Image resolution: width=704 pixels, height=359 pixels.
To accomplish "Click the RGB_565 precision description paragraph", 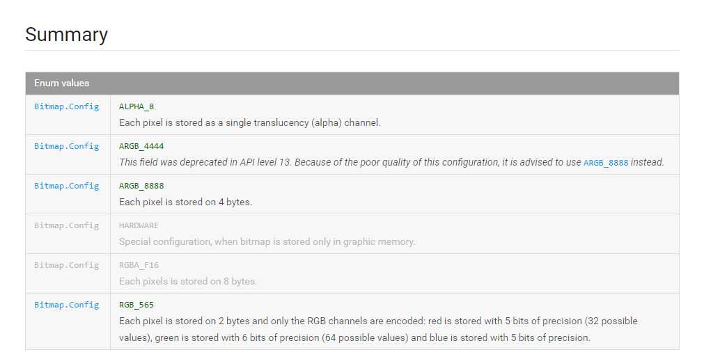I will tap(378, 329).
